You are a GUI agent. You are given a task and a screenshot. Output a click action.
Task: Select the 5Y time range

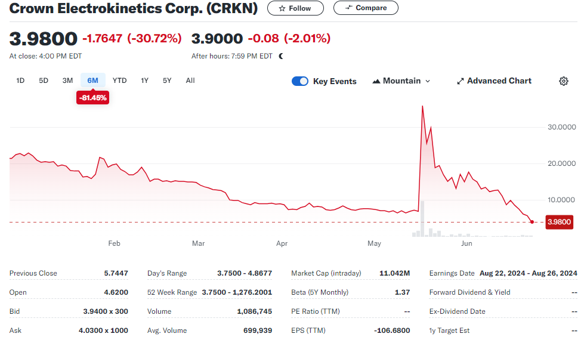click(x=167, y=81)
